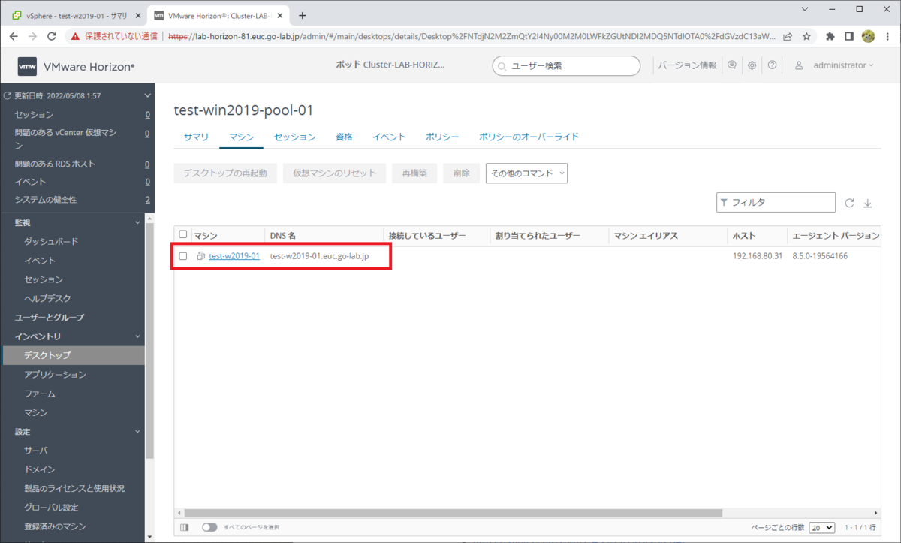This screenshot has width=901, height=543.
Task: Click the funnel icon in the filter box
Action: (724, 203)
